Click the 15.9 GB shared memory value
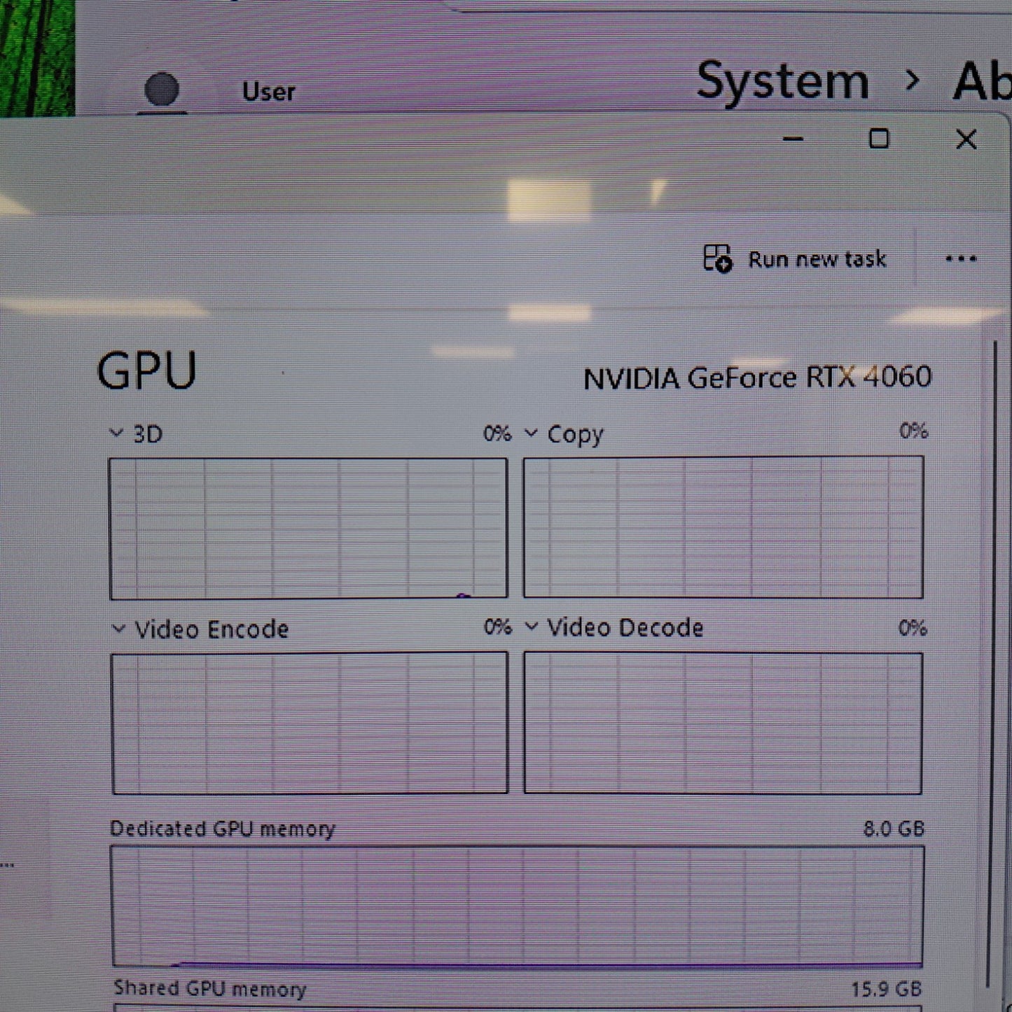This screenshot has width=1012, height=1012. click(x=887, y=989)
